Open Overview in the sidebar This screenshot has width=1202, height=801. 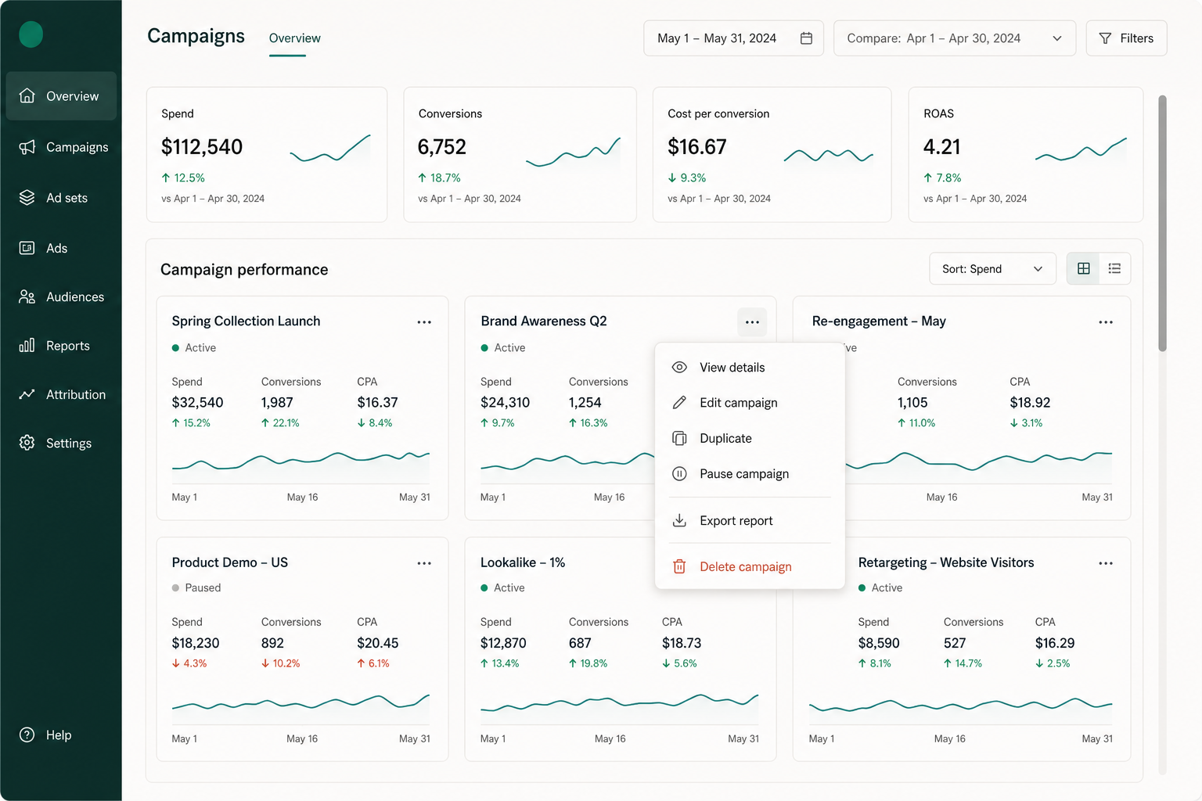click(61, 96)
